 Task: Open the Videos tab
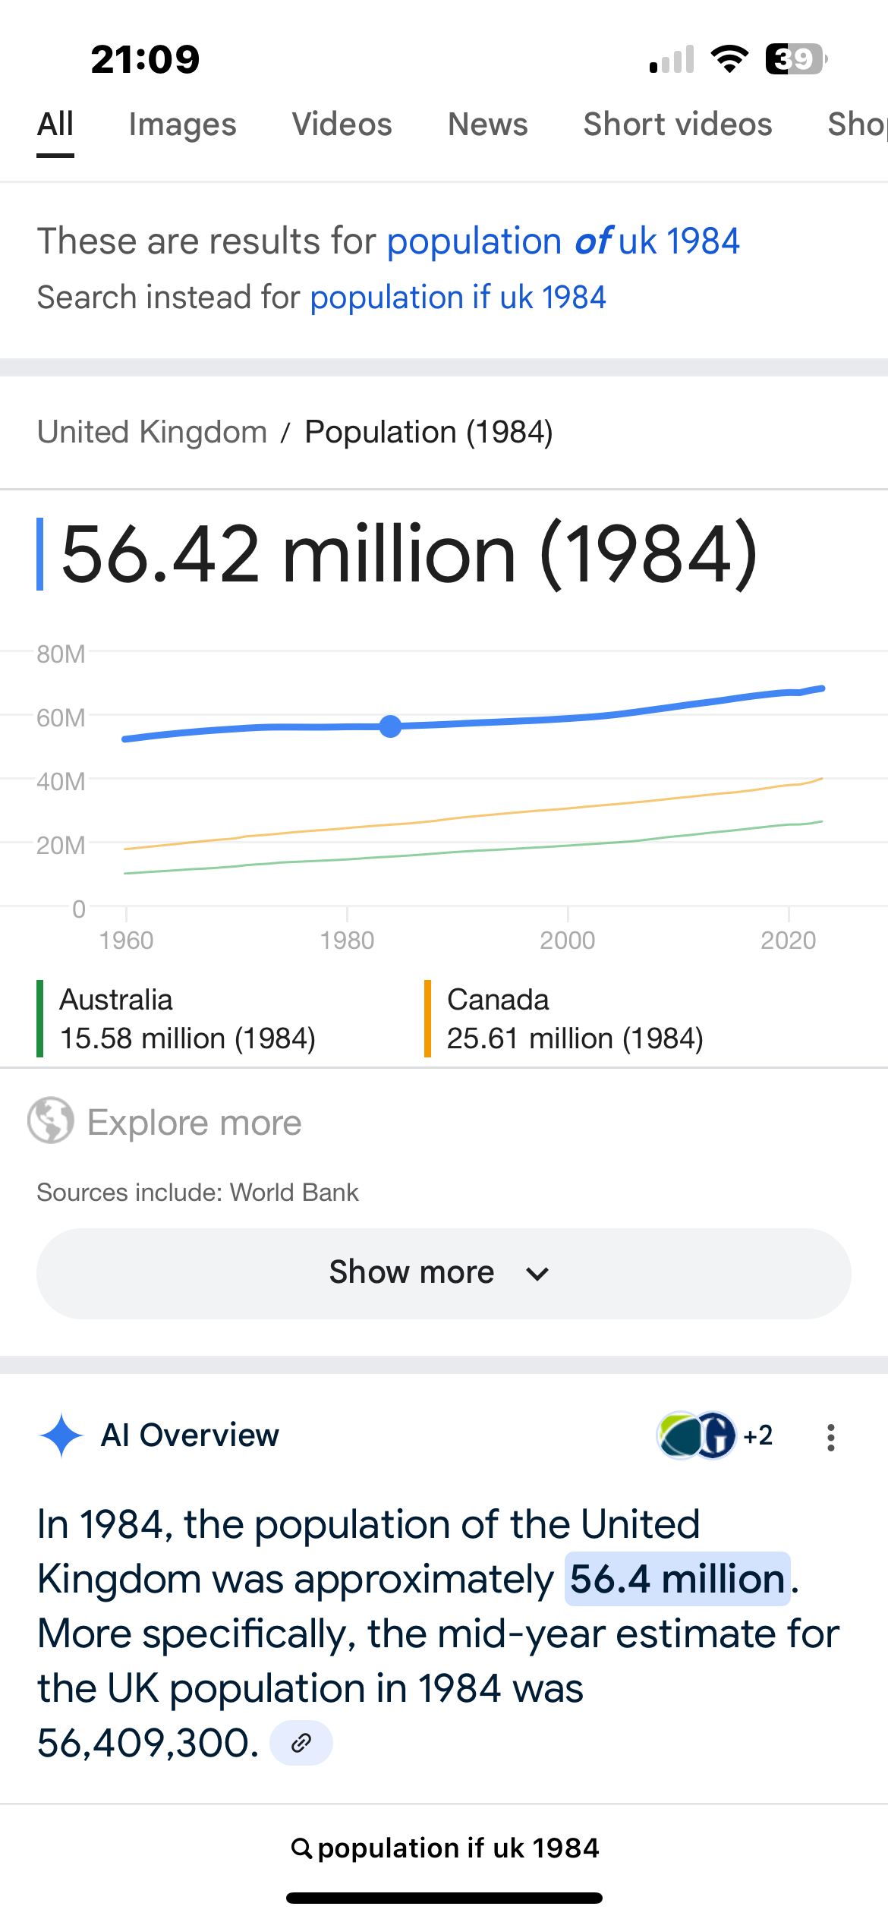342,124
